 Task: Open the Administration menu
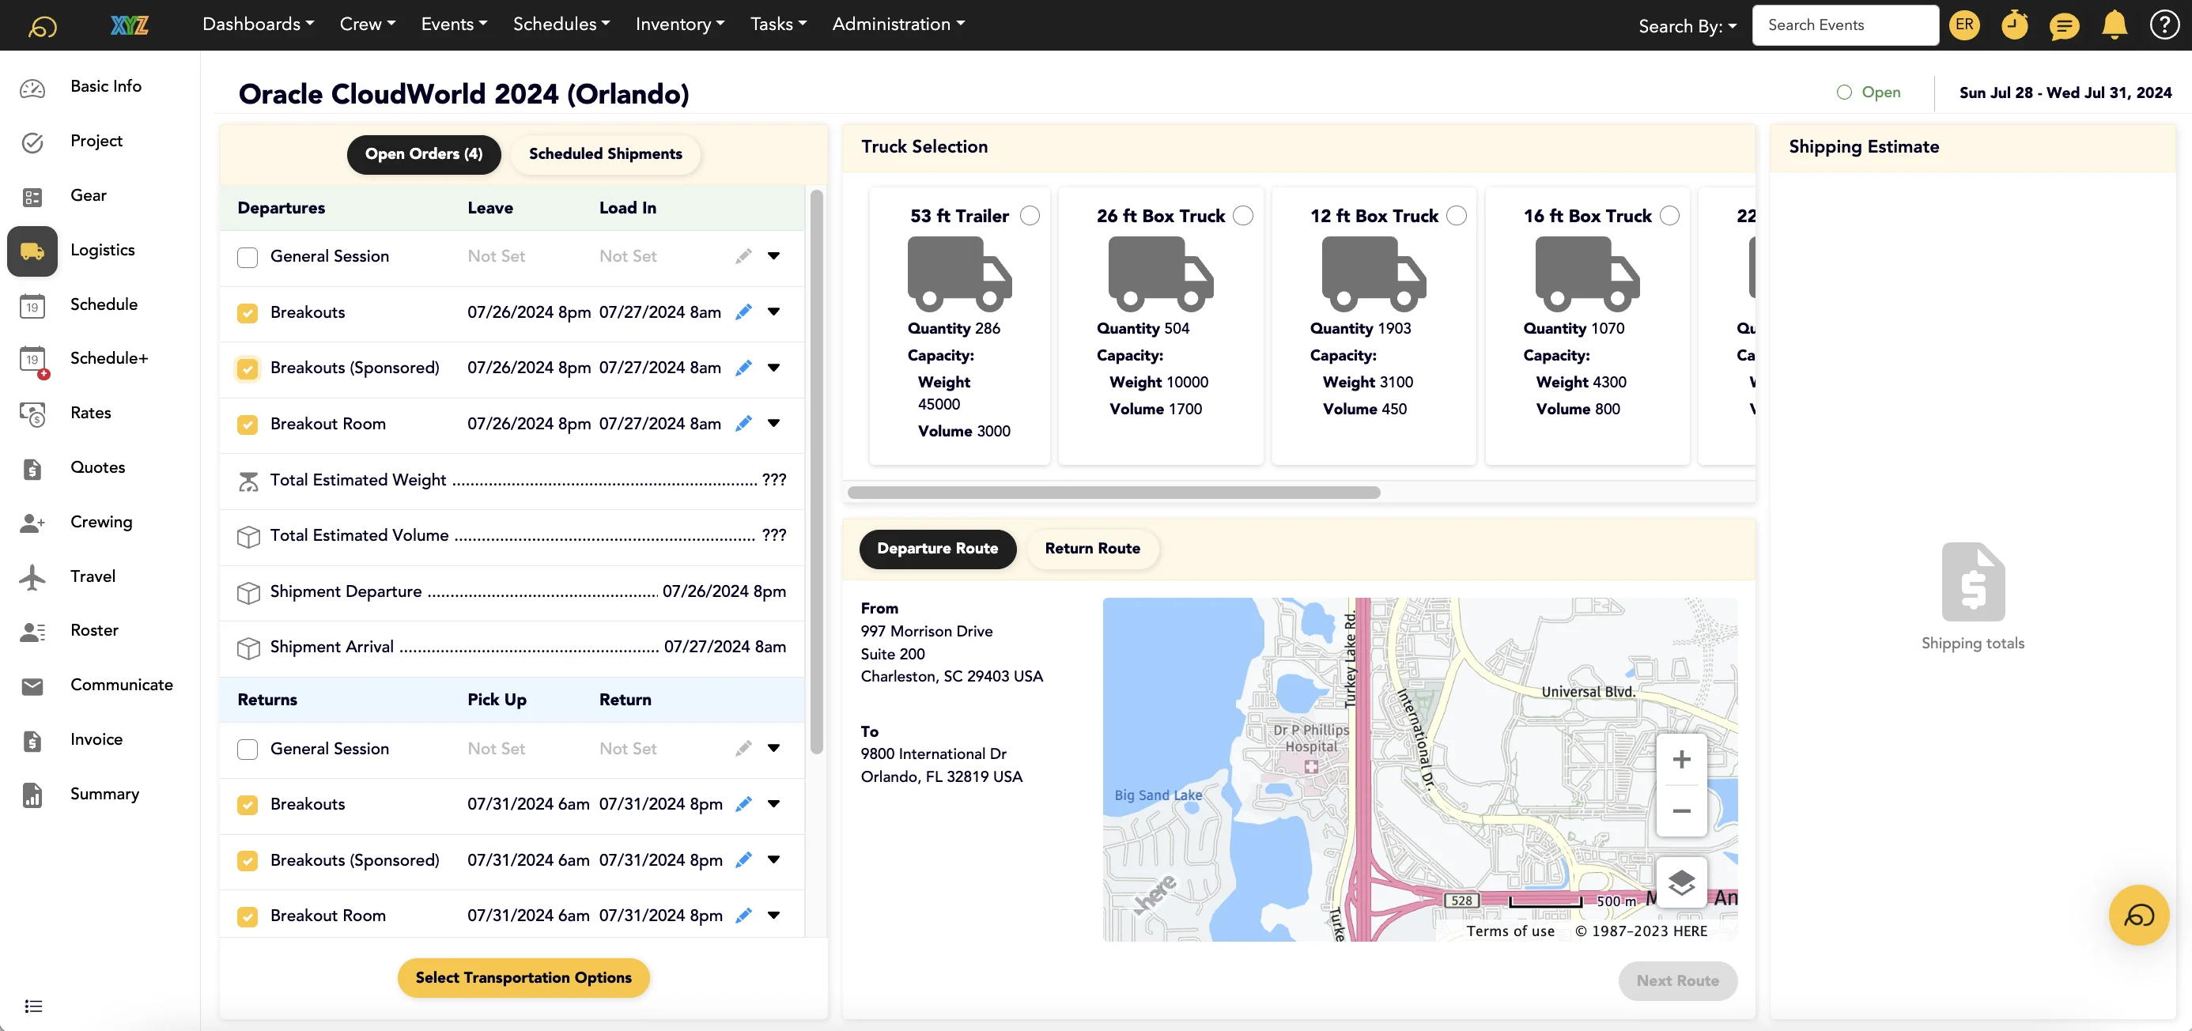tap(898, 24)
